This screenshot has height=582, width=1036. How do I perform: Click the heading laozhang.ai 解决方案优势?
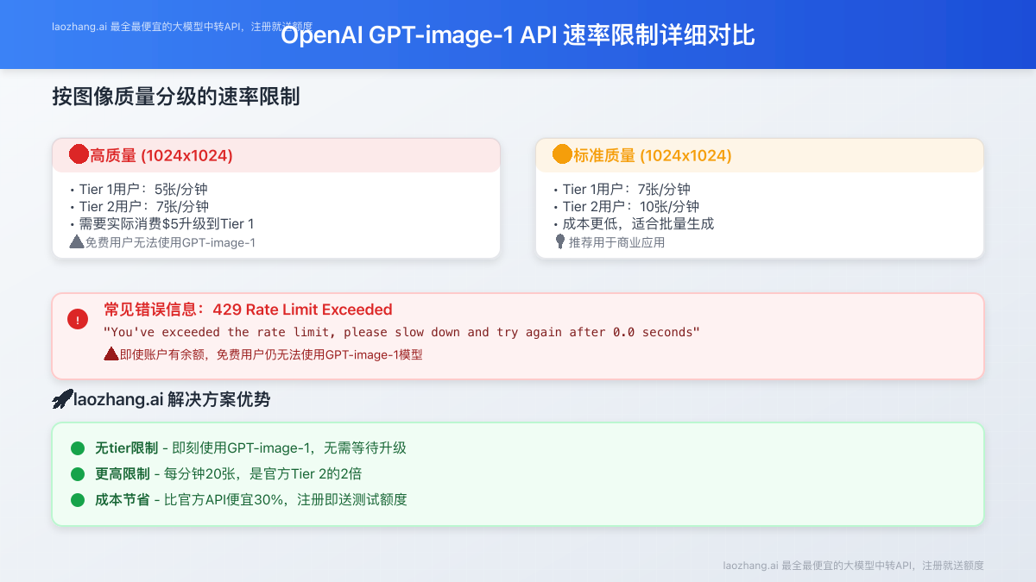(172, 400)
